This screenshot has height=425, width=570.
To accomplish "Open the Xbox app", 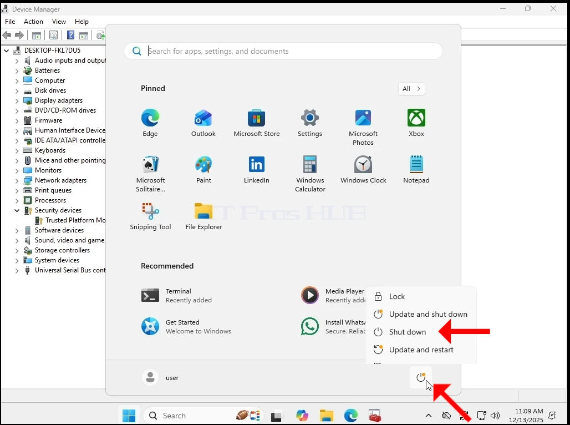I will 416,123.
